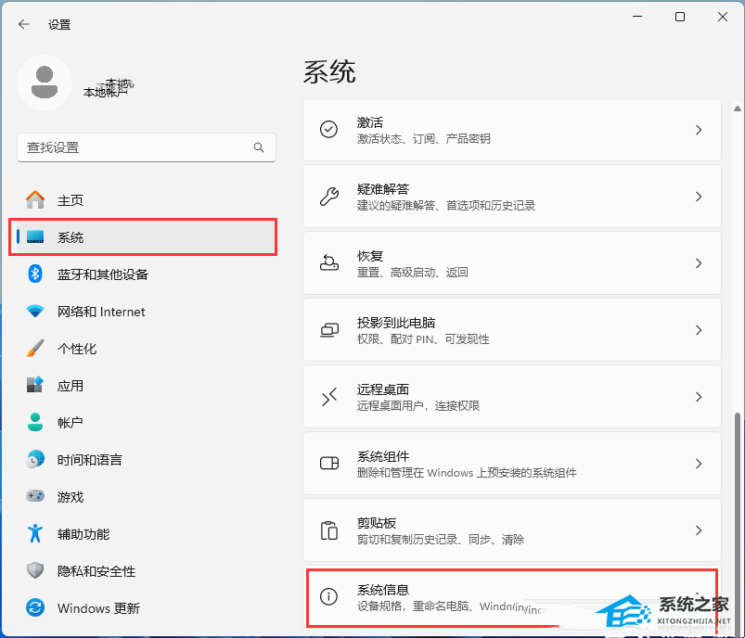Open 时间和语言 settings
The image size is (745, 638).
(89, 460)
